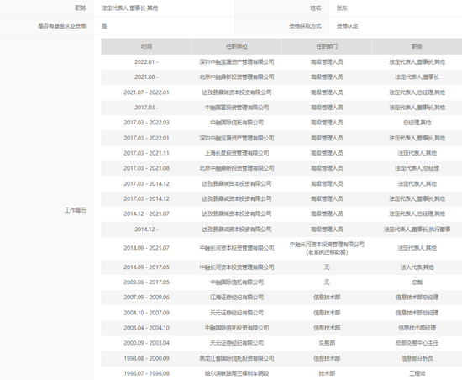The height and width of the screenshot is (380, 462).
Task: Click the 2004.10 - 2007.09 date cell
Action: (146, 313)
